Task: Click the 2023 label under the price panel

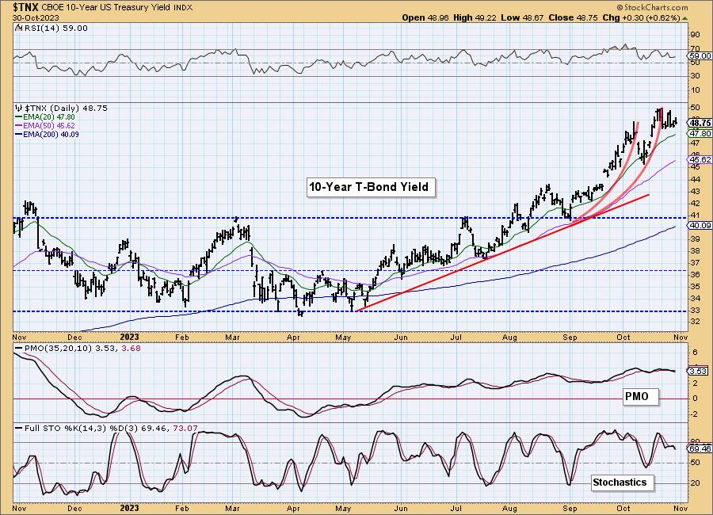Action: click(x=130, y=337)
